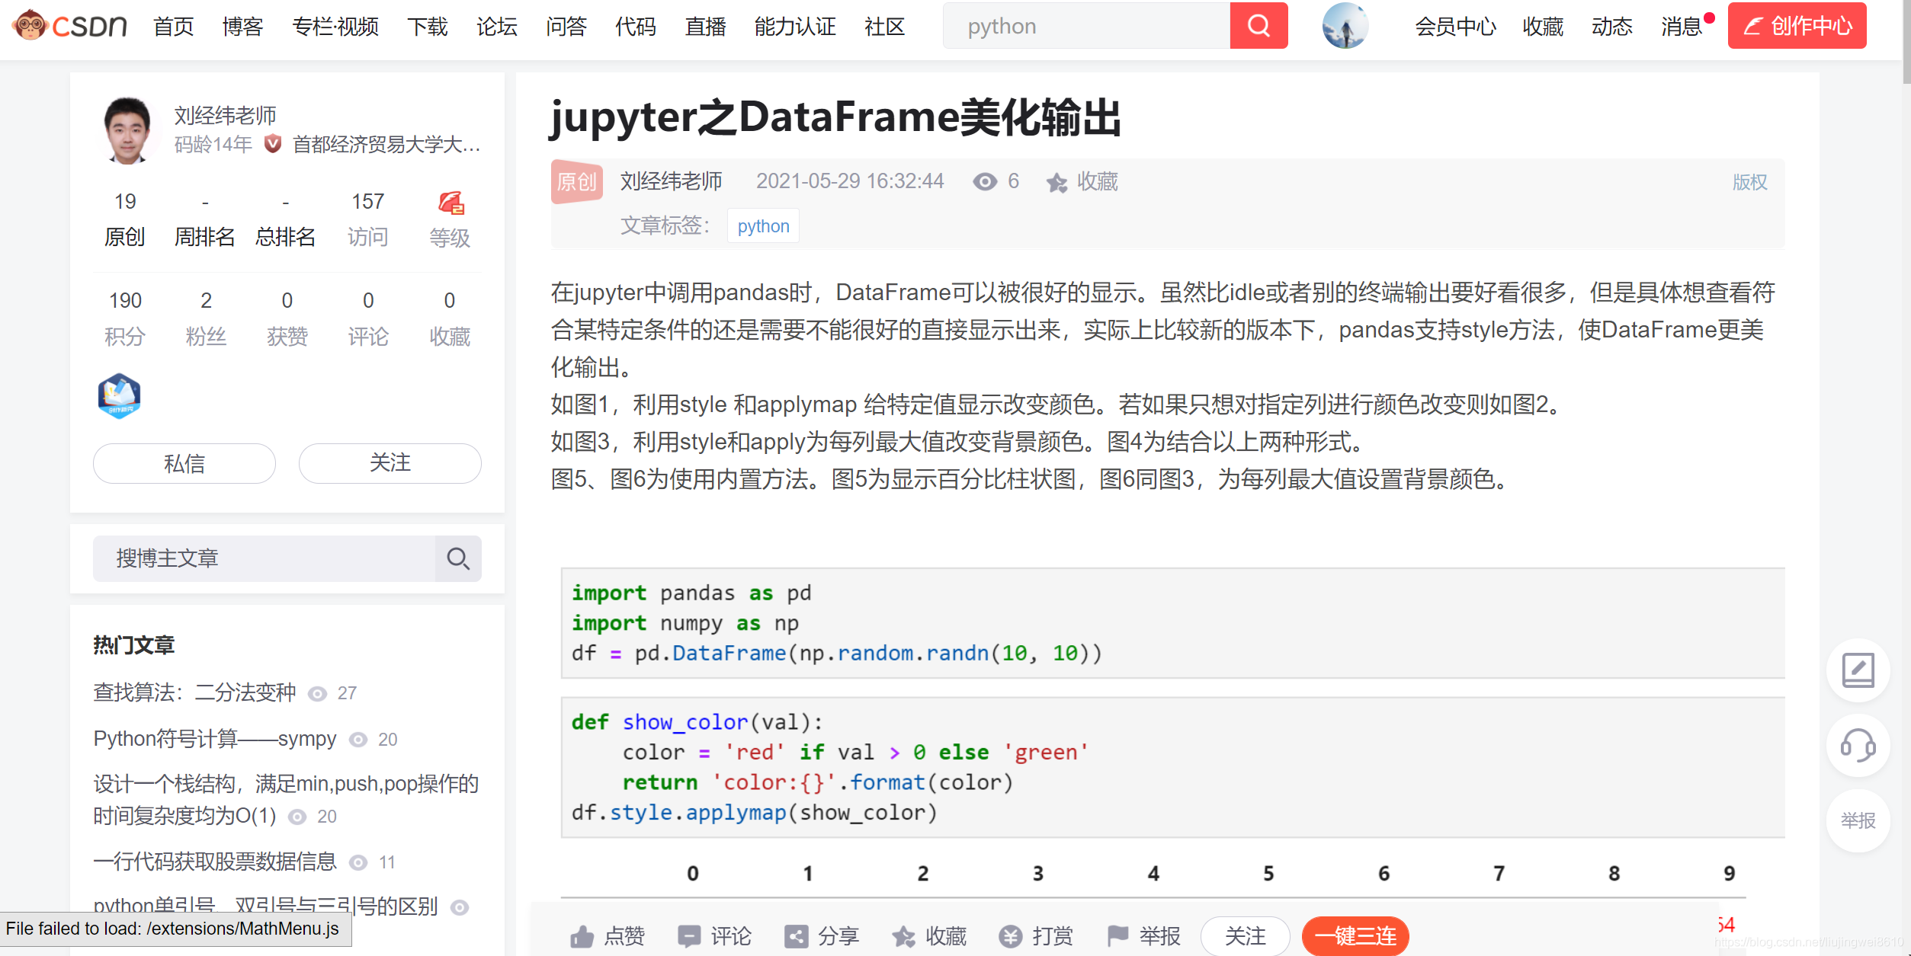
Task: Click the headset customer-service floating icon
Action: [1858, 747]
